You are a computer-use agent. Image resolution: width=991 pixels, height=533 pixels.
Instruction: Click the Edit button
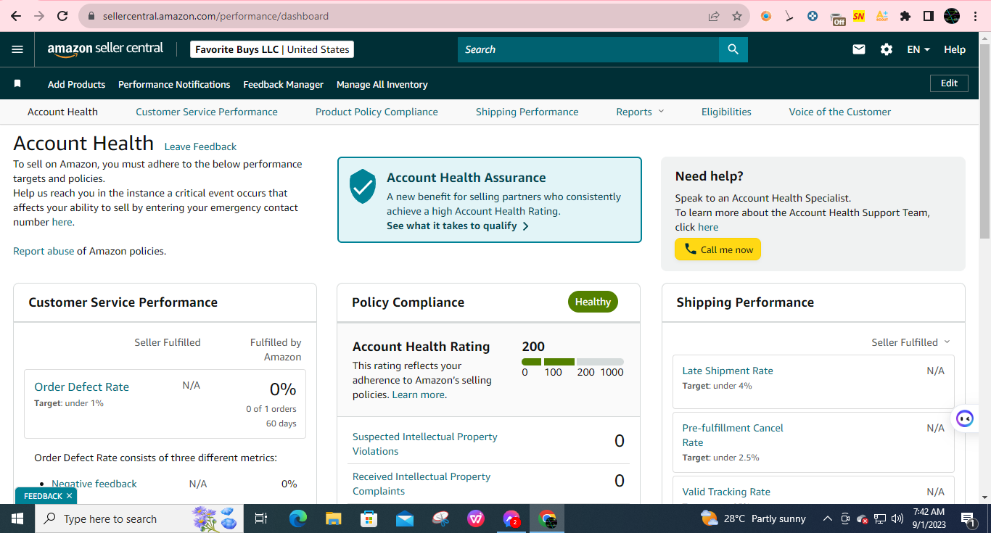(949, 83)
